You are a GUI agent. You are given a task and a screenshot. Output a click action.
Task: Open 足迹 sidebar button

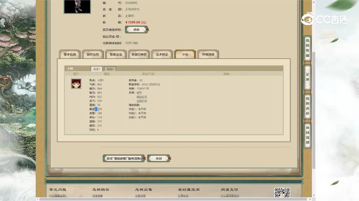pyautogui.click(x=308, y=77)
